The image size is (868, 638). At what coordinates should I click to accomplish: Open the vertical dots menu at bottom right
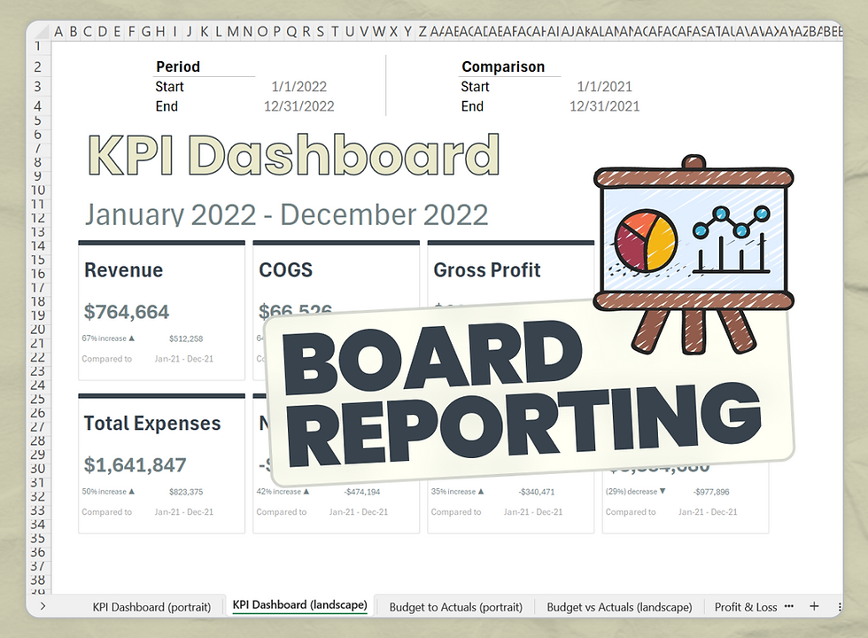pos(840,606)
